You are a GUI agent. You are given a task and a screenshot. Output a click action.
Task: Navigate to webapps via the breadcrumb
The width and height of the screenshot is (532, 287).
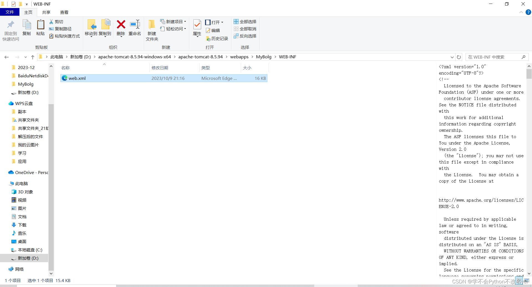pyautogui.click(x=239, y=57)
